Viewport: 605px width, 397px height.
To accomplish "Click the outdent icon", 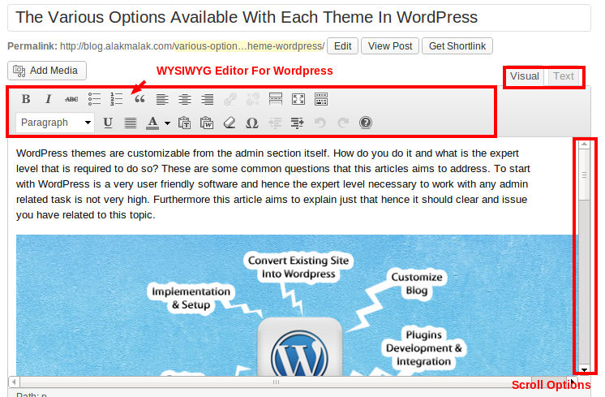I will click(275, 123).
